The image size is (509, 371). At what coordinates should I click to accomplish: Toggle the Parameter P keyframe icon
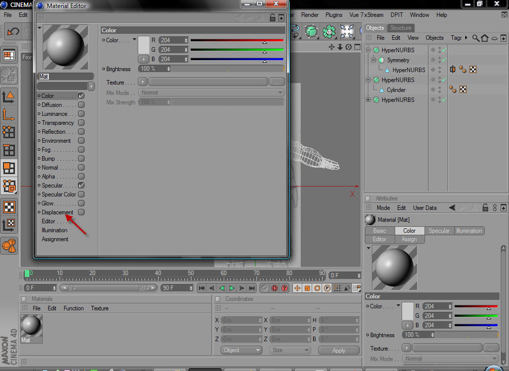click(x=327, y=288)
